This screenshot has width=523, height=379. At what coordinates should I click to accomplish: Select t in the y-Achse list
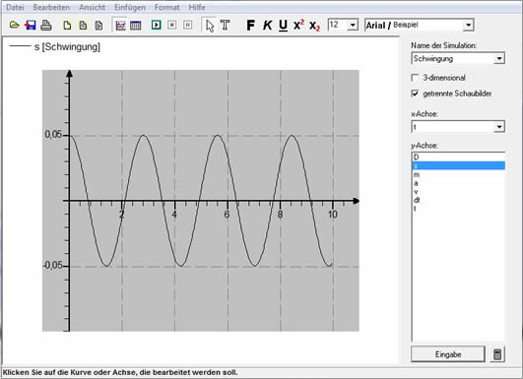coord(458,209)
